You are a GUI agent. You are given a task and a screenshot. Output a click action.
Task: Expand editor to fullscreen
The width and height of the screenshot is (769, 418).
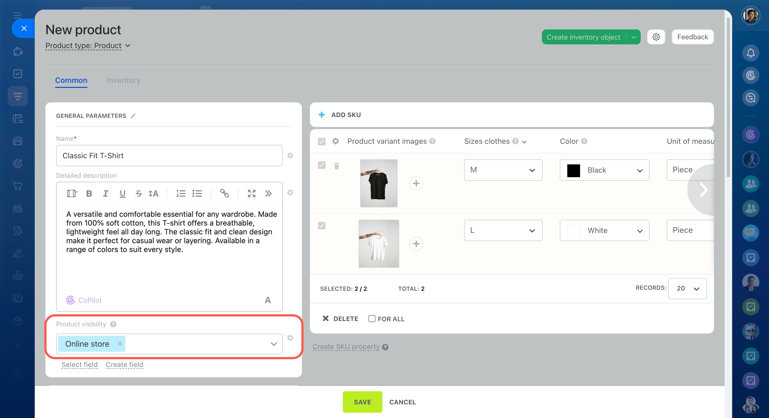pos(251,193)
